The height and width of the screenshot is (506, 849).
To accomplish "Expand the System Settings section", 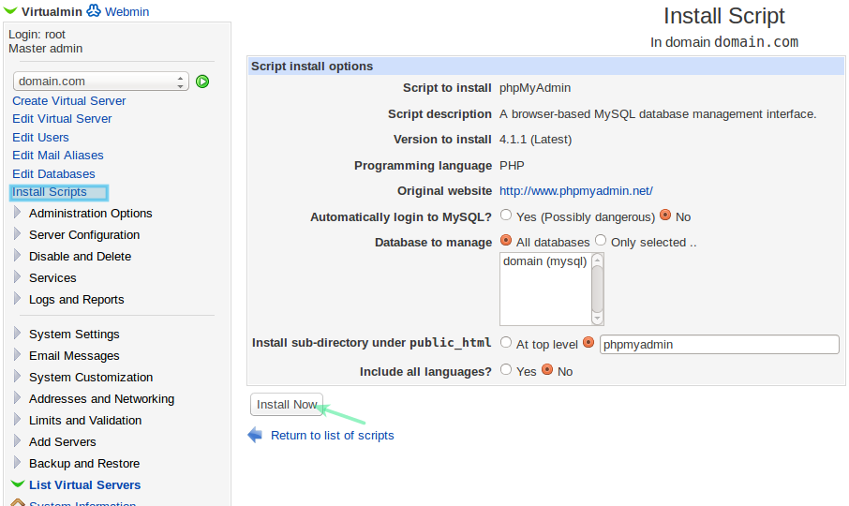I will tap(17, 334).
